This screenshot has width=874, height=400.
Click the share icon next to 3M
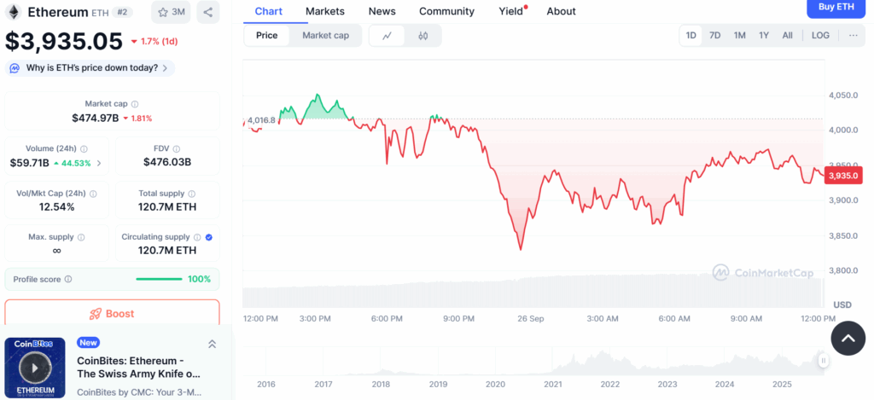(207, 12)
